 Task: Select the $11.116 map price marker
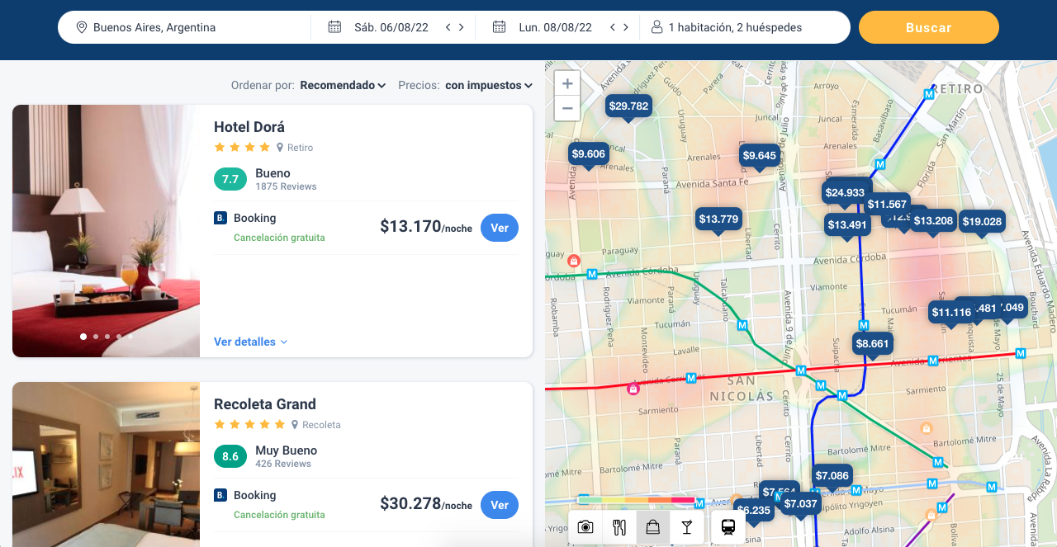coord(951,313)
